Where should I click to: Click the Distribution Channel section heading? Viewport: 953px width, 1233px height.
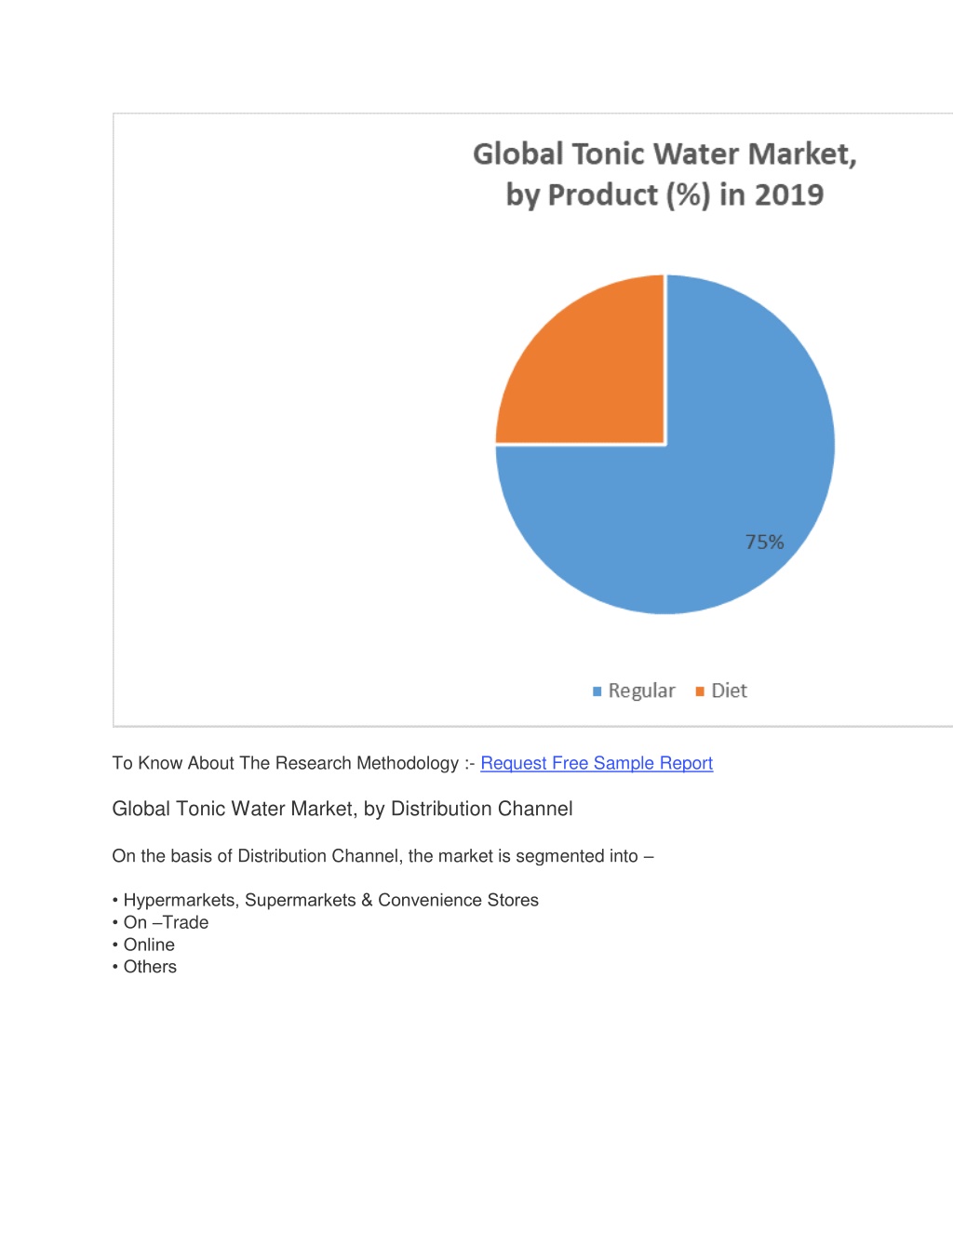342,809
